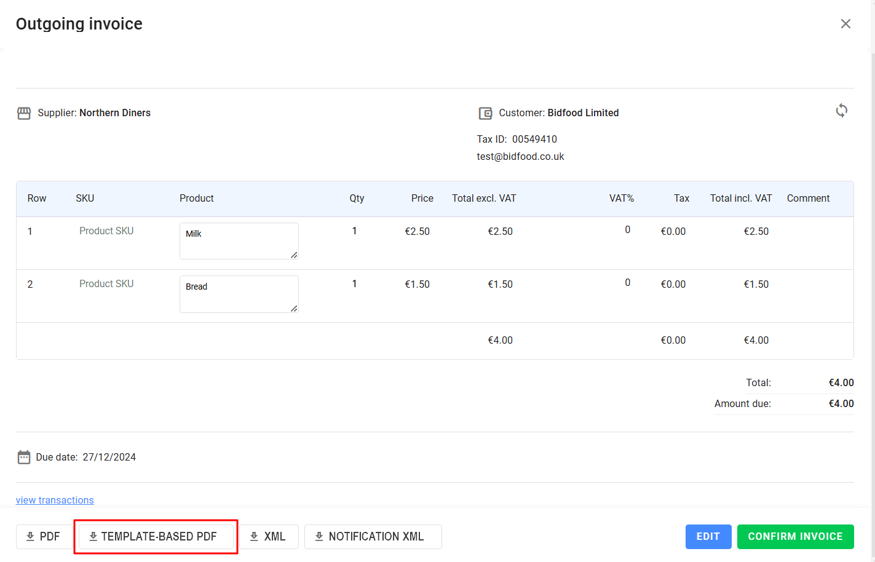Confirm the invoice with green button
This screenshot has height=562, width=875.
pyautogui.click(x=795, y=537)
